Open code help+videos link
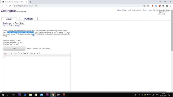 [x=134, y=10]
